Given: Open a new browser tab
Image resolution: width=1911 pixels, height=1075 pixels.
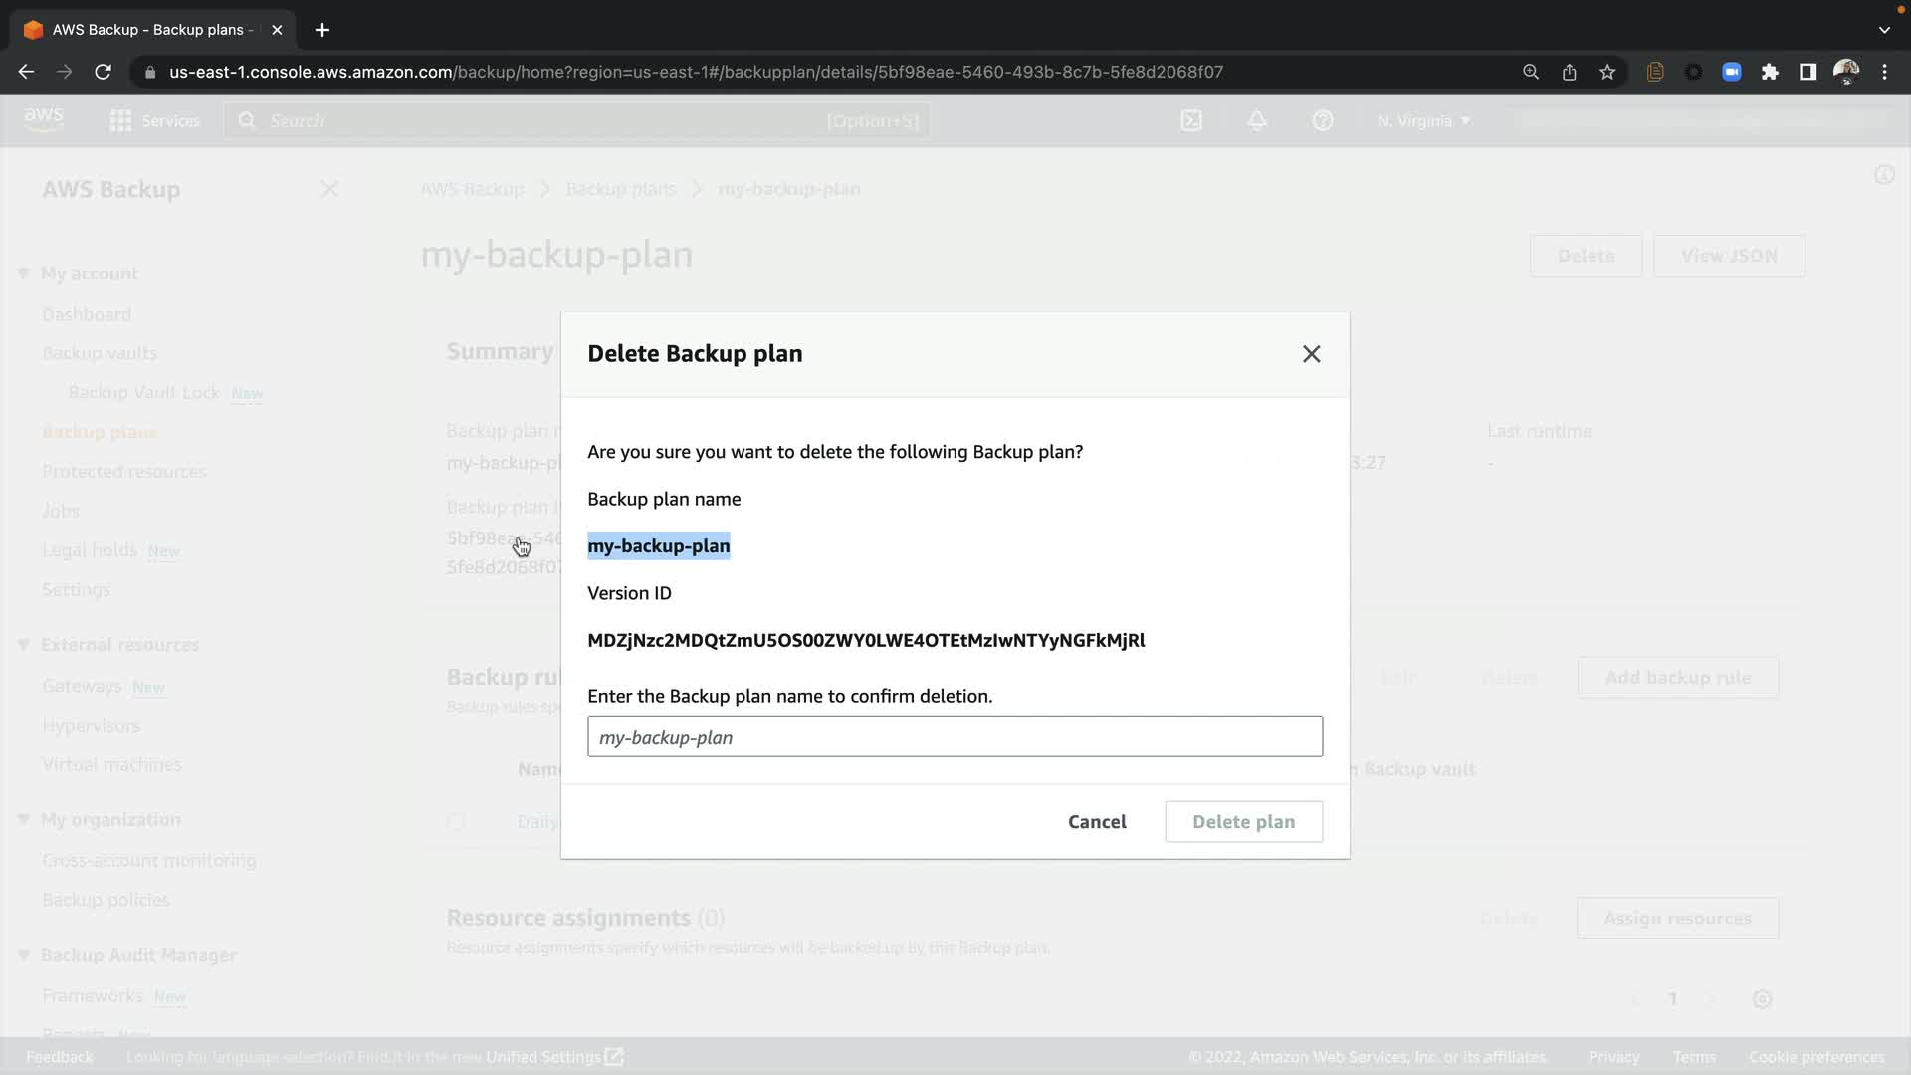Looking at the screenshot, I should tap(321, 30).
